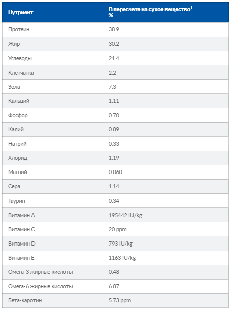
Task: Select the Калий row label
Action: click(x=16, y=129)
